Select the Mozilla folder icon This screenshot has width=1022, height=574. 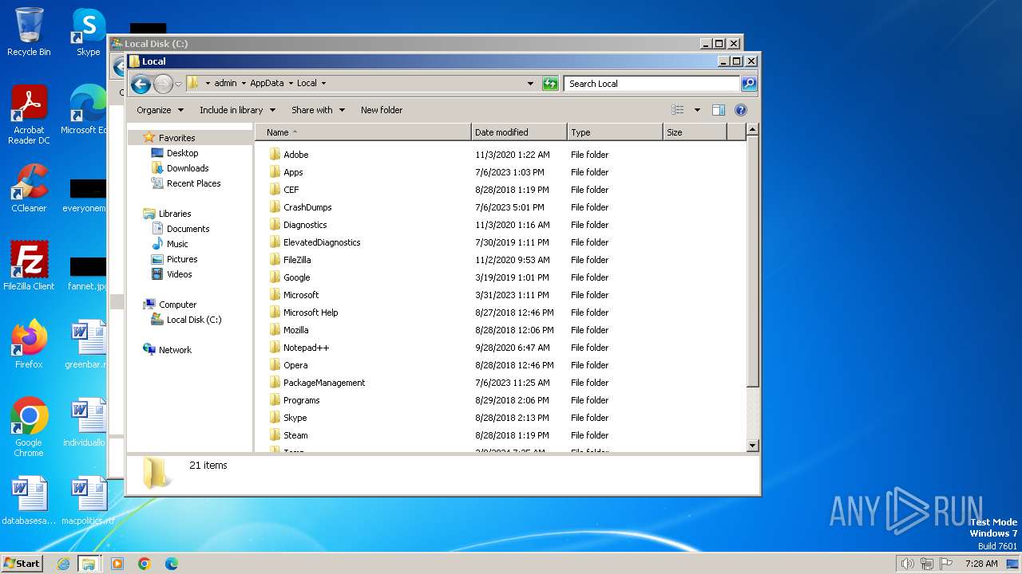coord(275,330)
